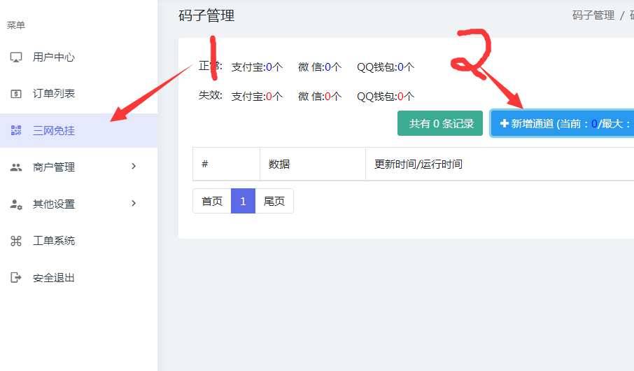Click 支付宝:0个 in the 正常 row
The image size is (634, 371).
[257, 67]
